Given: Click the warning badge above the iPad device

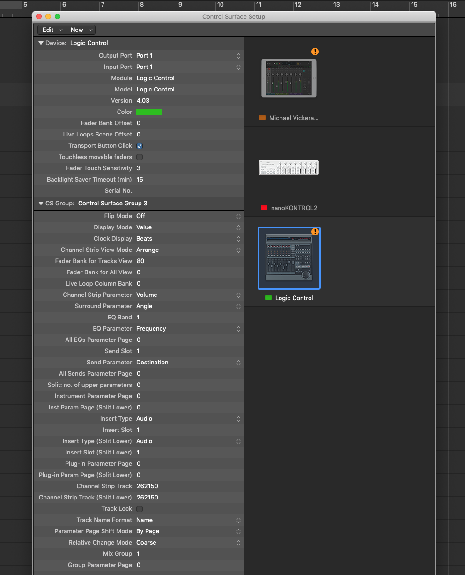Looking at the screenshot, I should [315, 52].
